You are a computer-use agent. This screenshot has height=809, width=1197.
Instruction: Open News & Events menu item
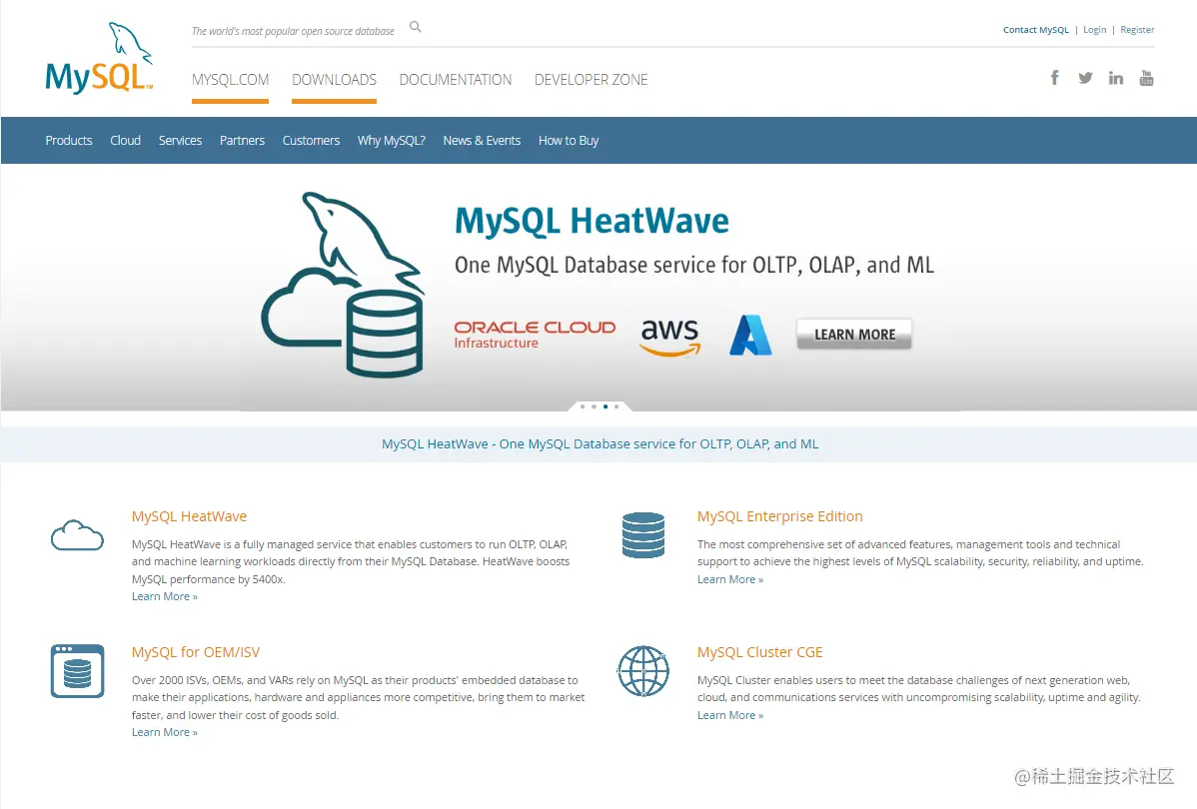tap(482, 141)
